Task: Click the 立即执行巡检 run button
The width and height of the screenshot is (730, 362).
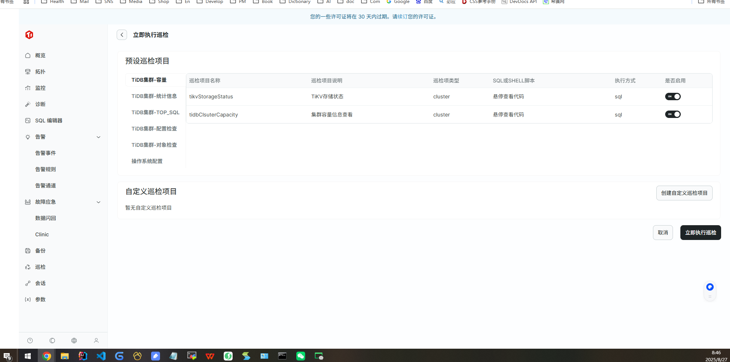Action: pos(700,233)
